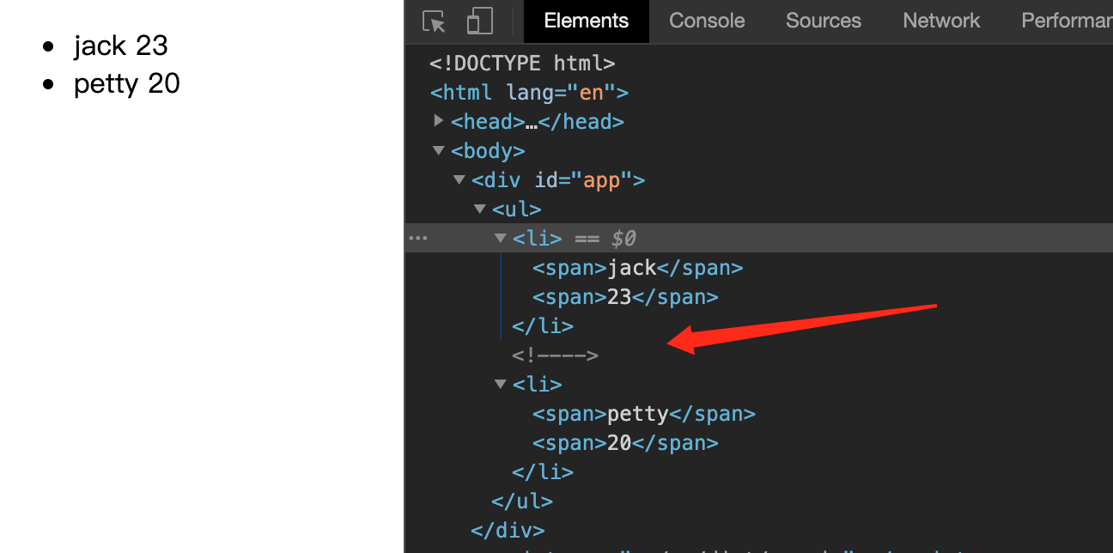This screenshot has height=553, width=1113.
Task: Select the <body> tag text
Action: click(488, 151)
